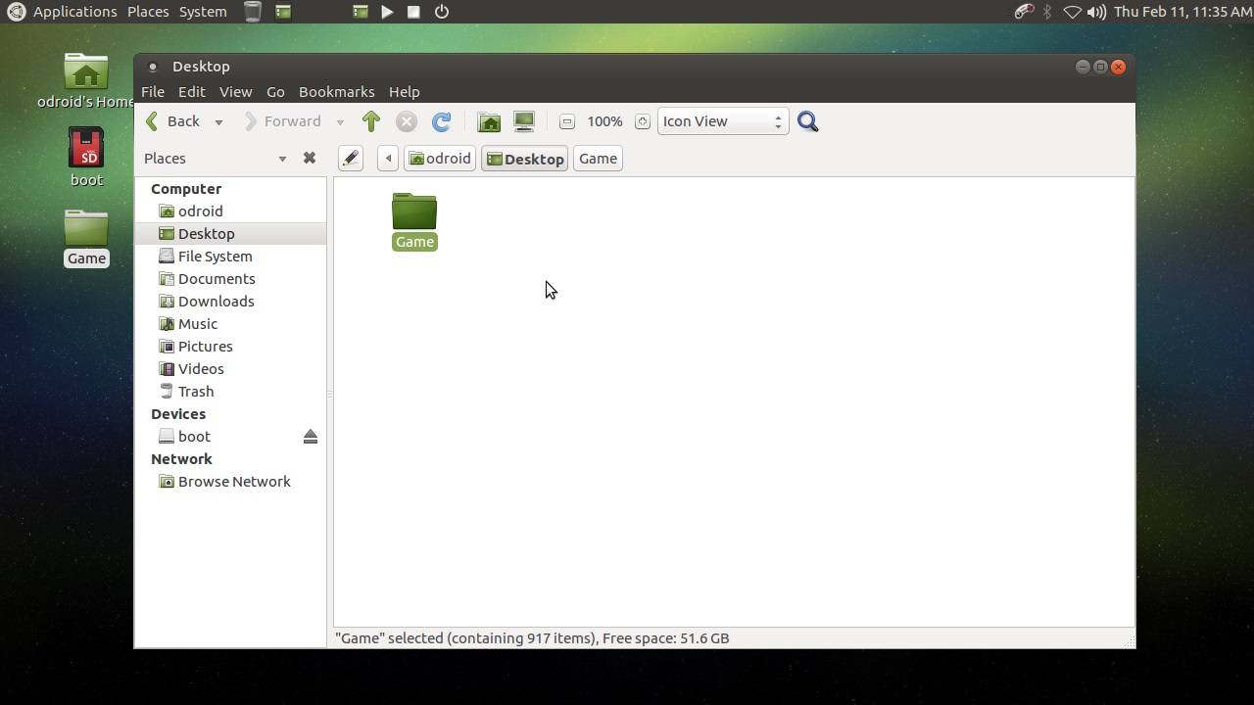
Task: Click the Search magnifier icon
Action: tap(808, 121)
